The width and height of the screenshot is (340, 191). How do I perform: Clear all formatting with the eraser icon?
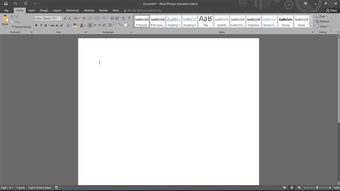(84, 18)
